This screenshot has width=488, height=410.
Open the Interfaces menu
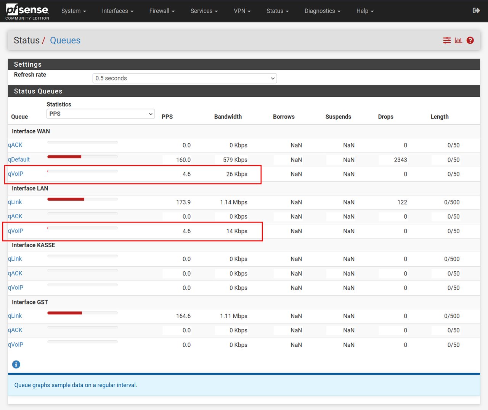click(x=118, y=11)
